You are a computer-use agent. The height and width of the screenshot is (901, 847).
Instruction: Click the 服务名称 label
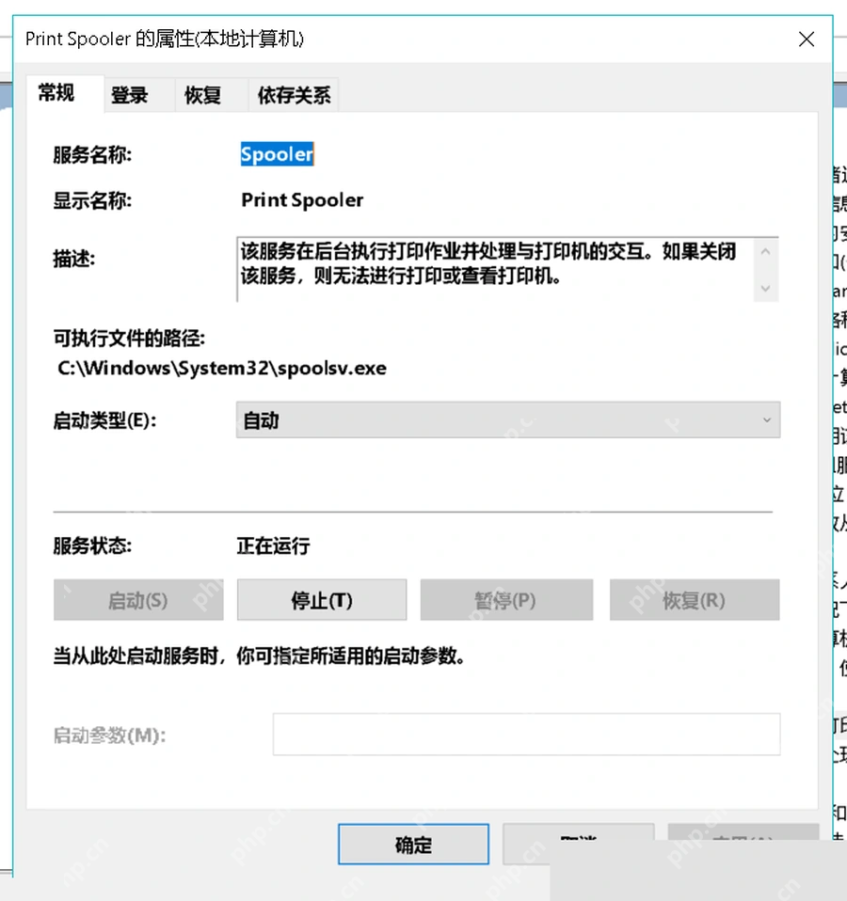pyautogui.click(x=92, y=154)
